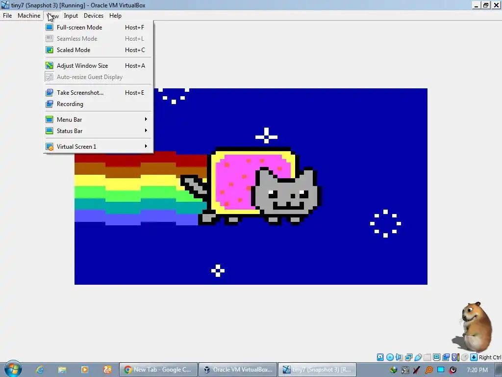Open the Input menu
The height and width of the screenshot is (377, 502).
tap(71, 15)
